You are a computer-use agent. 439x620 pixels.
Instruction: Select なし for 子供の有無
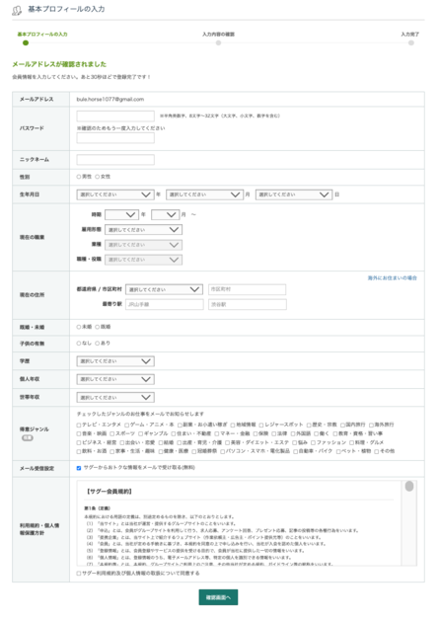[79, 344]
